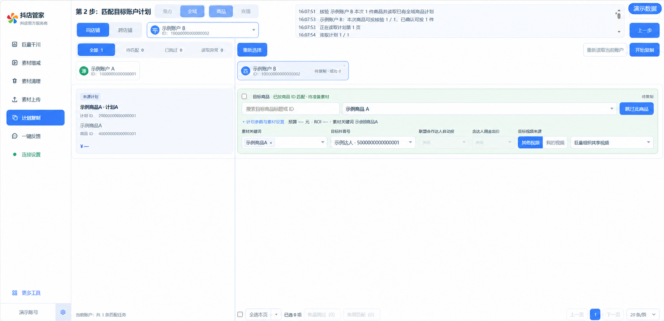Switch to the 全部 1 filter tab

[x=96, y=50]
